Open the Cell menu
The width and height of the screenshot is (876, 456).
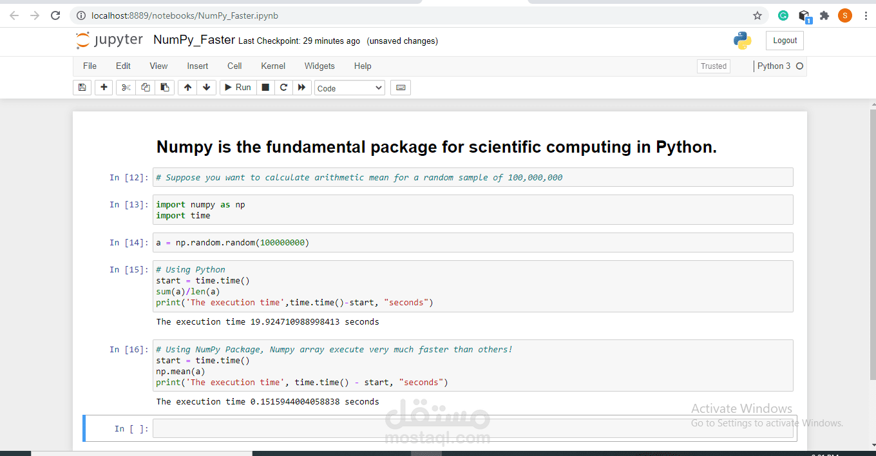234,66
